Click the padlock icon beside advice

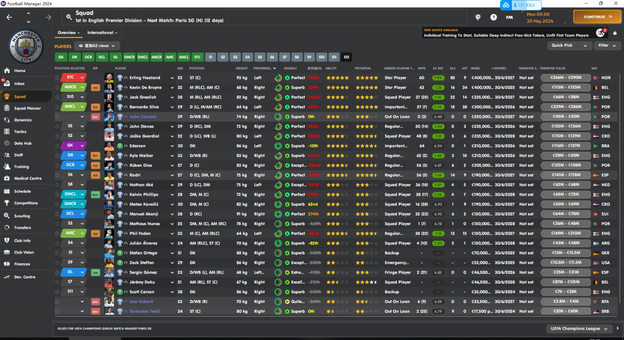coord(614,33)
